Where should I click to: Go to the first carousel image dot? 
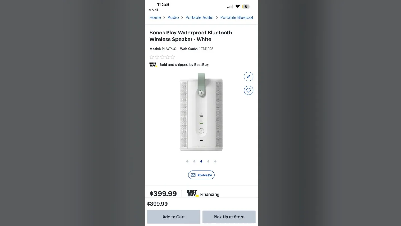[x=188, y=162]
